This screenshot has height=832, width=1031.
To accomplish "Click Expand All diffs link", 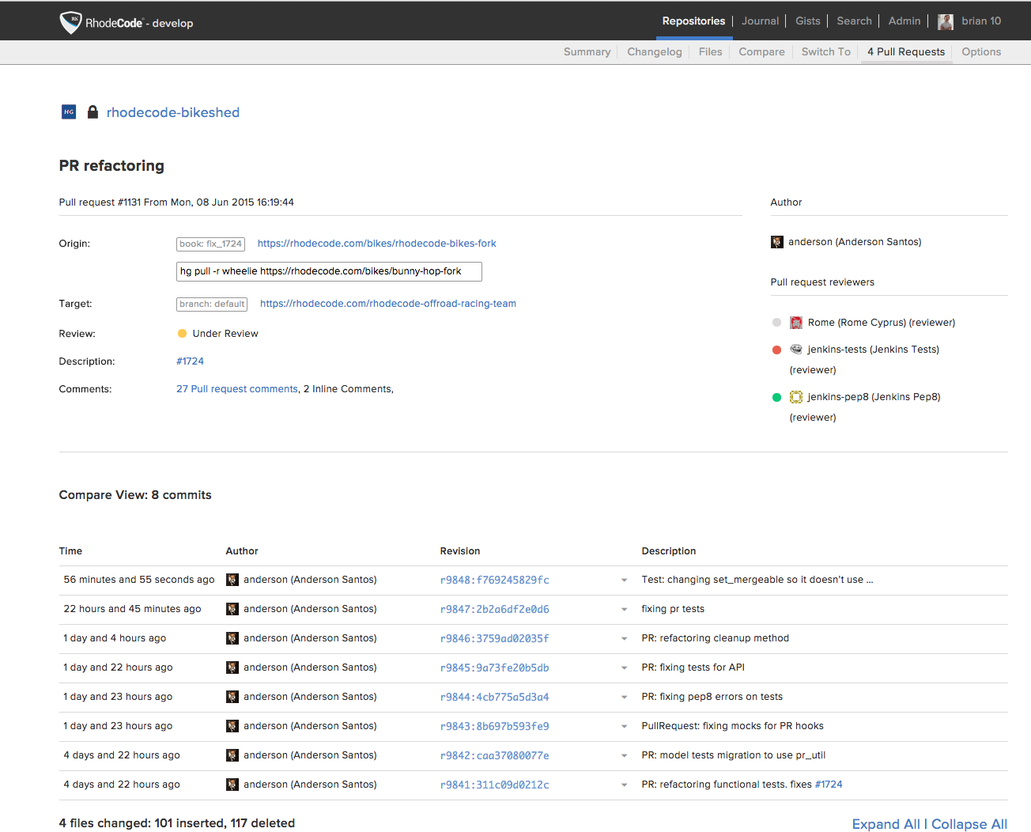I will tap(886, 824).
